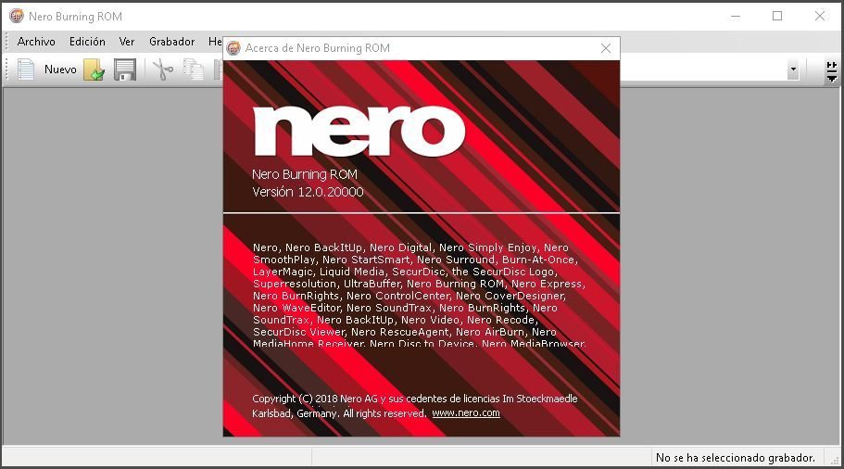Open the Archivo menu
The width and height of the screenshot is (844, 469).
(x=36, y=42)
